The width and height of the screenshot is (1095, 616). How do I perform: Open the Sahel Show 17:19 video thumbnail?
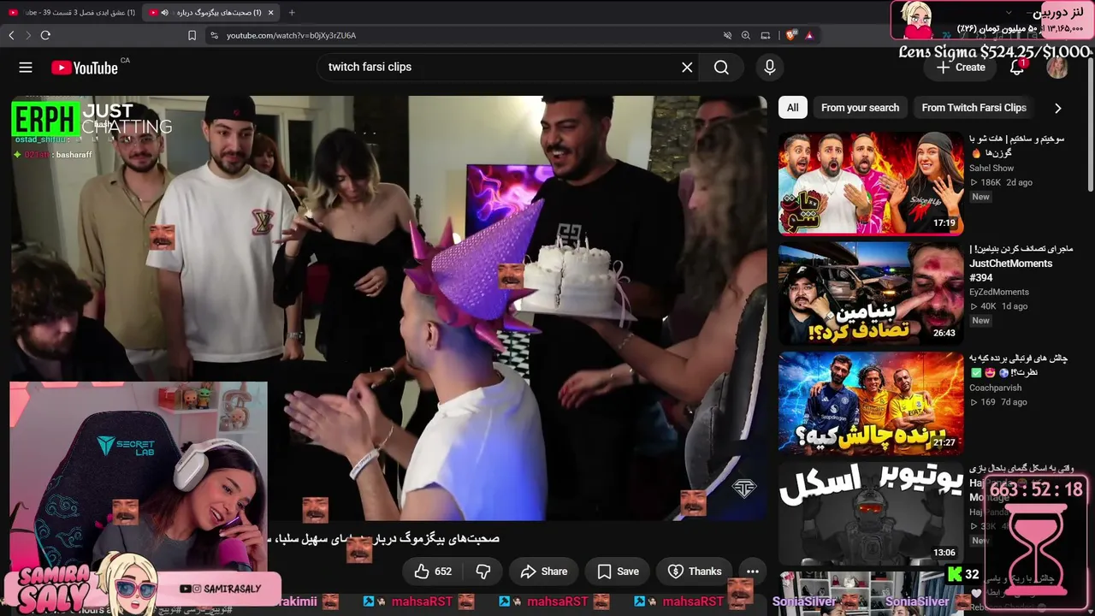(871, 183)
